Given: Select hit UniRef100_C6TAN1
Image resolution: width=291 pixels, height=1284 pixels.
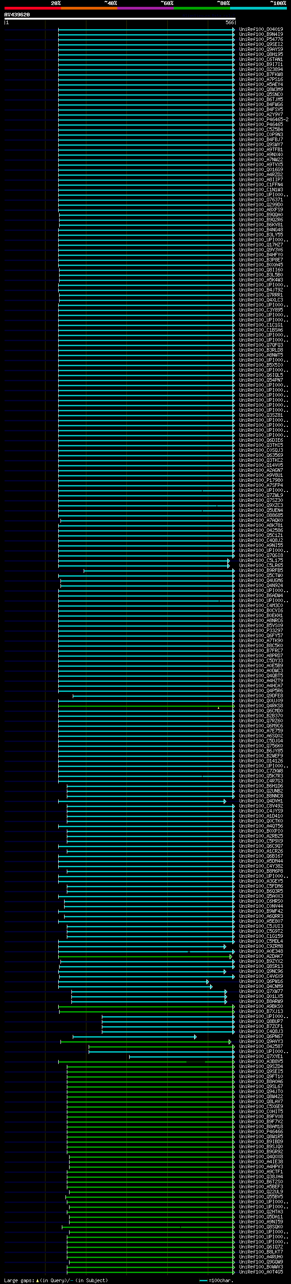Looking at the screenshot, I should point(261,59).
